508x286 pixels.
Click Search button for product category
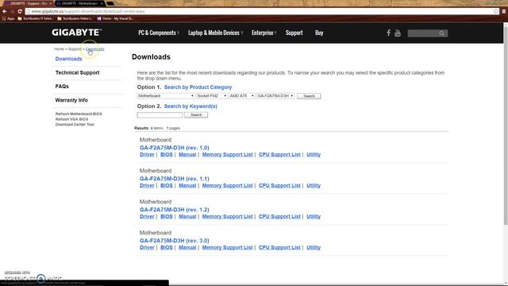pos(309,96)
